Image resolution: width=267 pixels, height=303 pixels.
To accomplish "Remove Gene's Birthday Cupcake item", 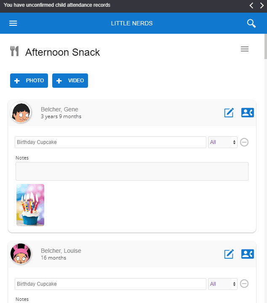I will 244,142.
